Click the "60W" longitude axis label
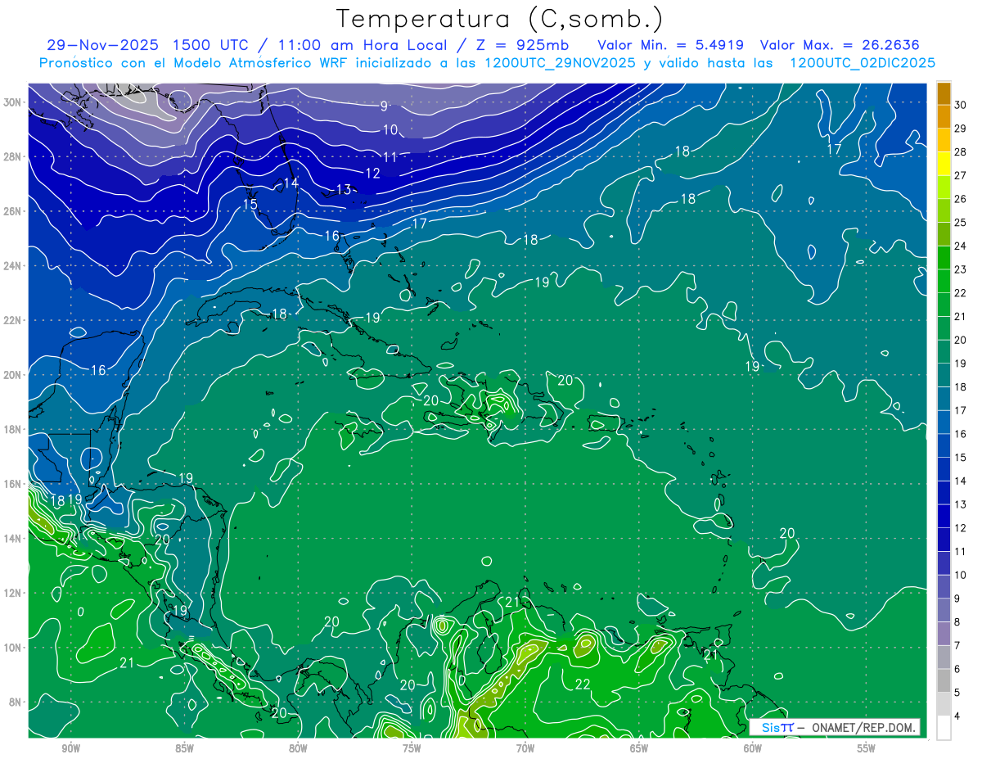 [753, 748]
